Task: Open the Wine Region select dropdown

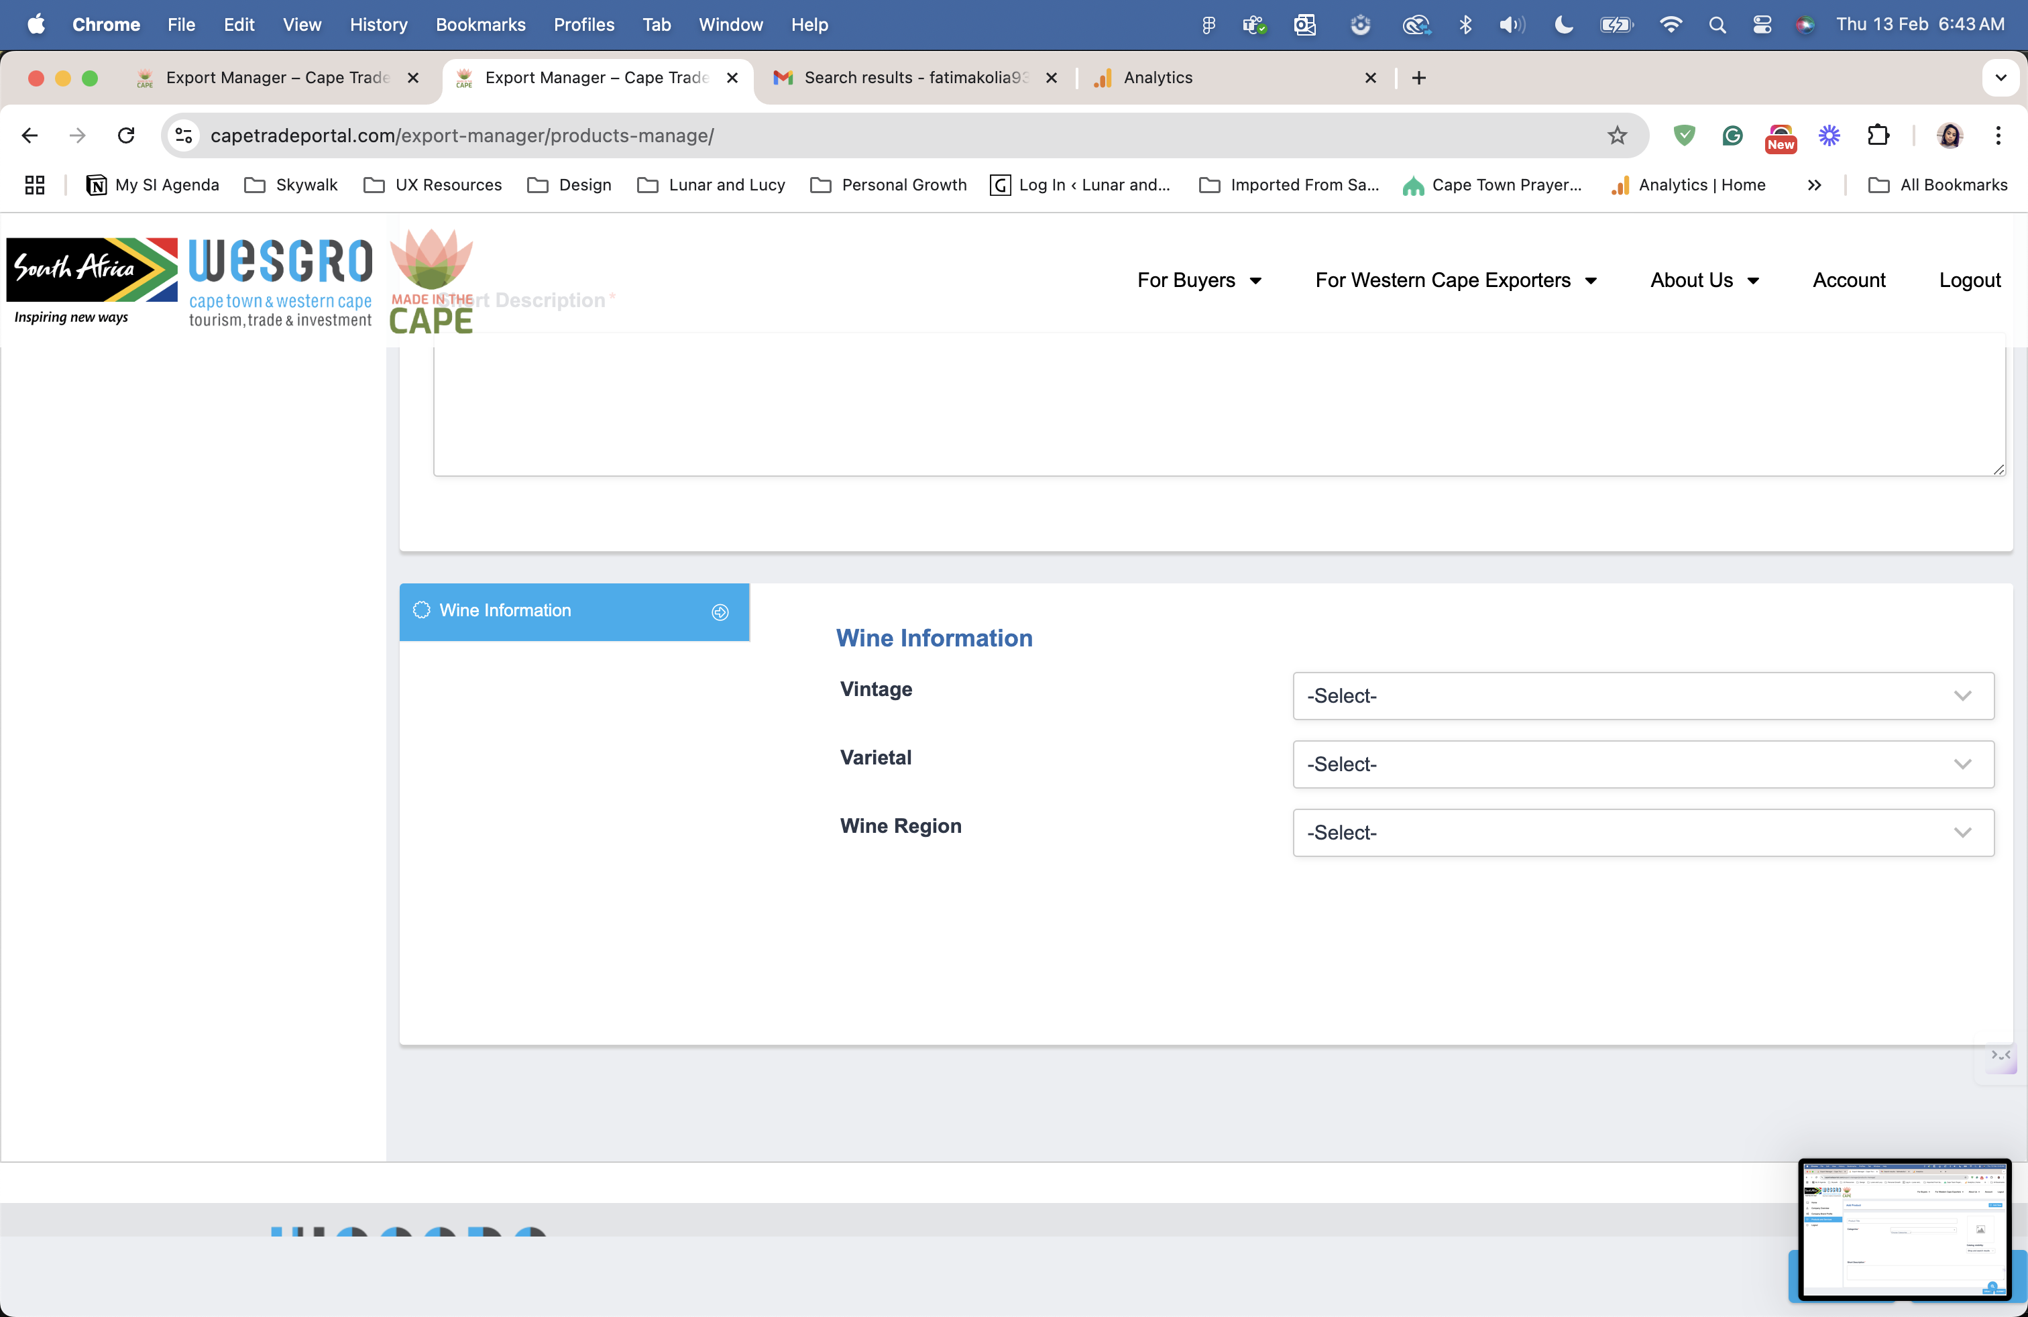Action: [x=1643, y=832]
